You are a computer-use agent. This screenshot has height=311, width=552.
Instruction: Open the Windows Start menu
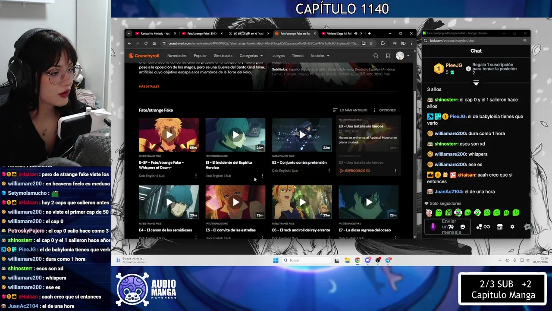[x=276, y=260]
